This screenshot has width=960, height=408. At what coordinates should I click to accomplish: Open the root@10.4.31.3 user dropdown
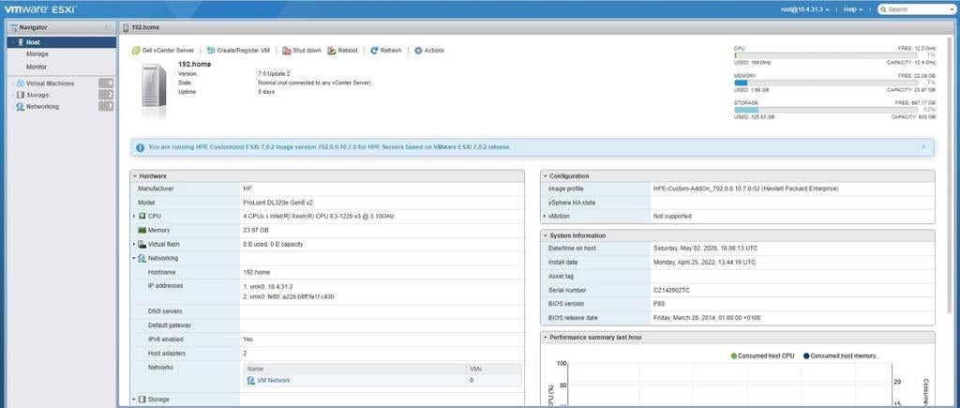(x=805, y=9)
